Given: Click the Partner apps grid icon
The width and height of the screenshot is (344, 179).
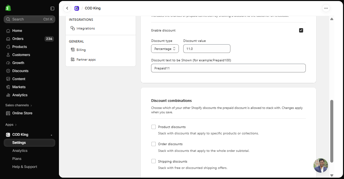Looking at the screenshot, I should tap(73, 59).
